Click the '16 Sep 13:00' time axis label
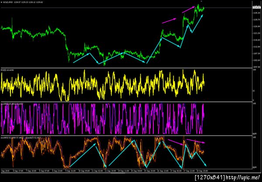 coord(163,171)
